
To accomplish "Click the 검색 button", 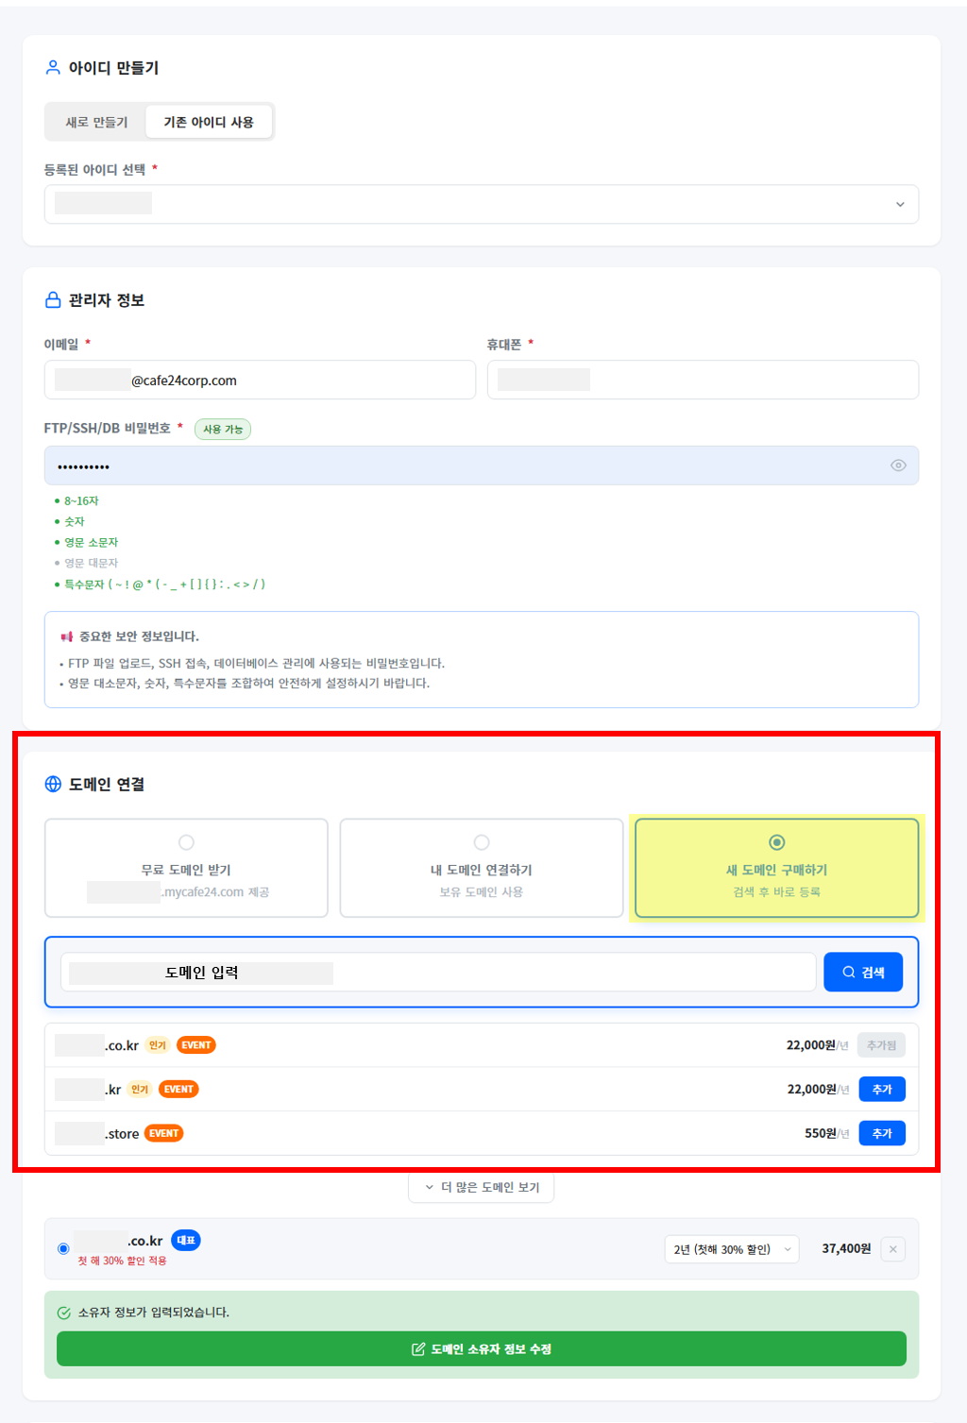I will (x=863, y=972).
